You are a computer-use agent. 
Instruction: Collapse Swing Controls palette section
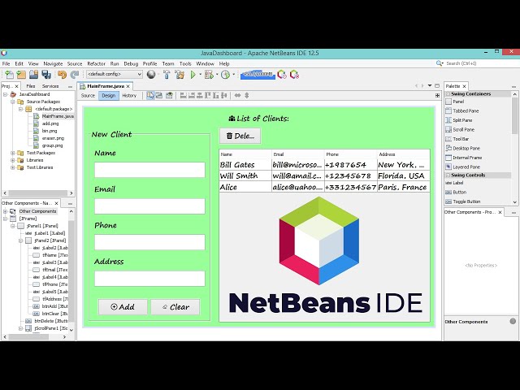click(448, 175)
